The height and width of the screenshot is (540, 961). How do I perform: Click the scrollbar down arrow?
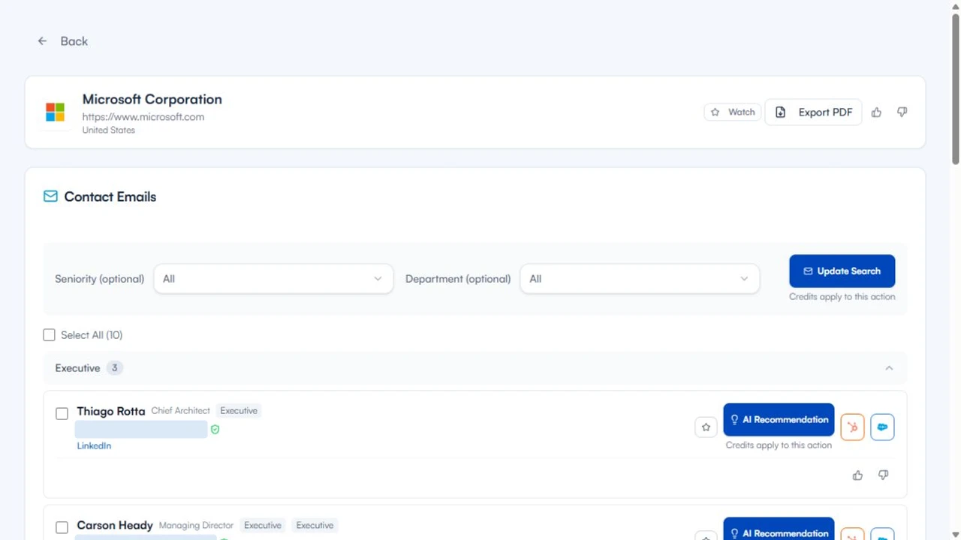point(955,534)
